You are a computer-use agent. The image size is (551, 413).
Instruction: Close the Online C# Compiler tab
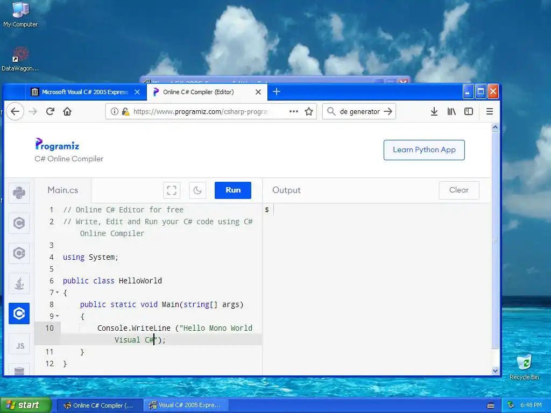click(258, 92)
